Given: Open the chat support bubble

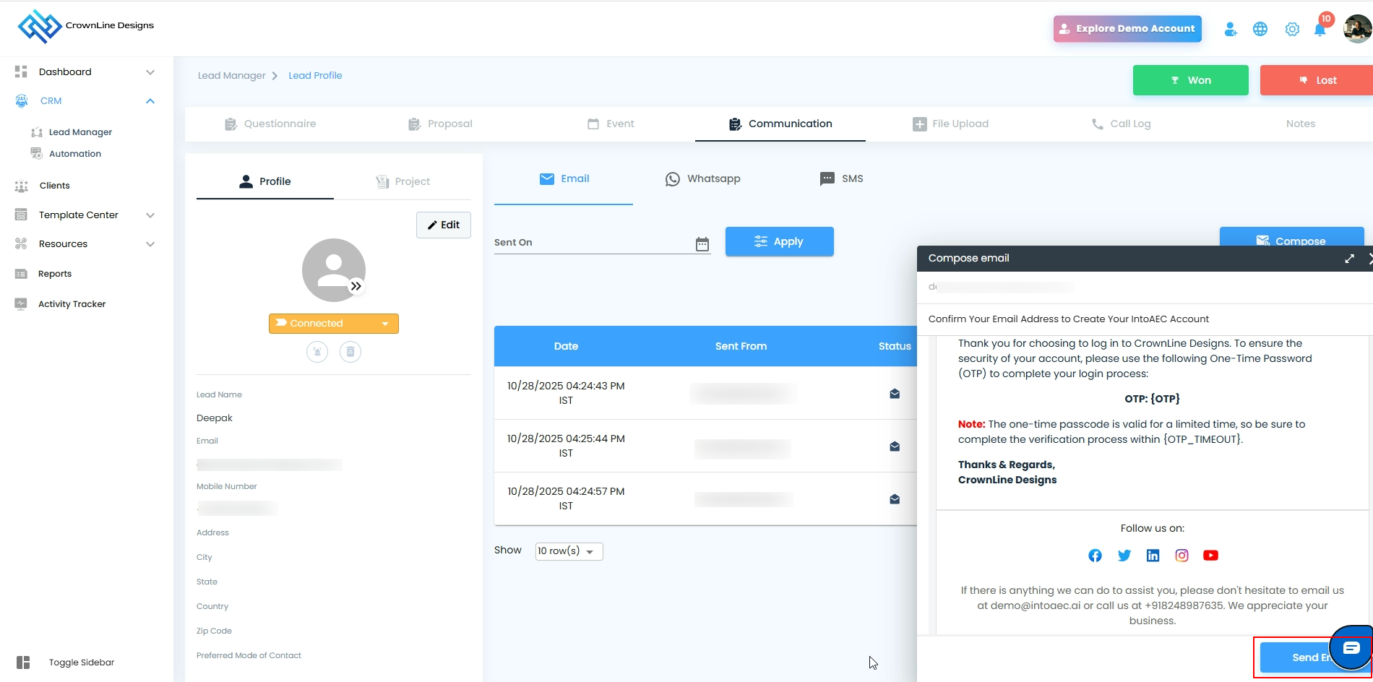Looking at the screenshot, I should (x=1351, y=648).
